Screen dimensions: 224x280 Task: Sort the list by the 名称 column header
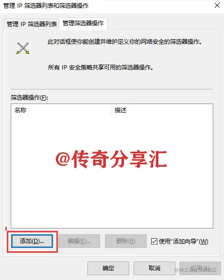pos(61,110)
